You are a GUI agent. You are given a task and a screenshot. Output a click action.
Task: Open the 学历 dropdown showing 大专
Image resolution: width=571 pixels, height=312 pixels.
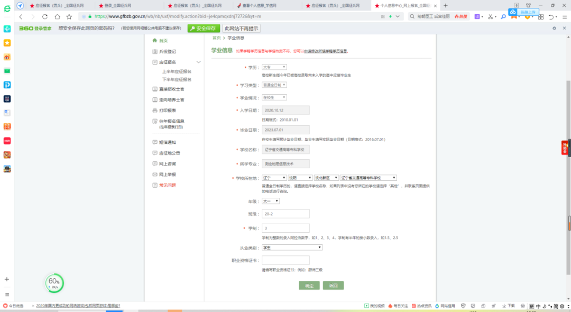coord(274,67)
